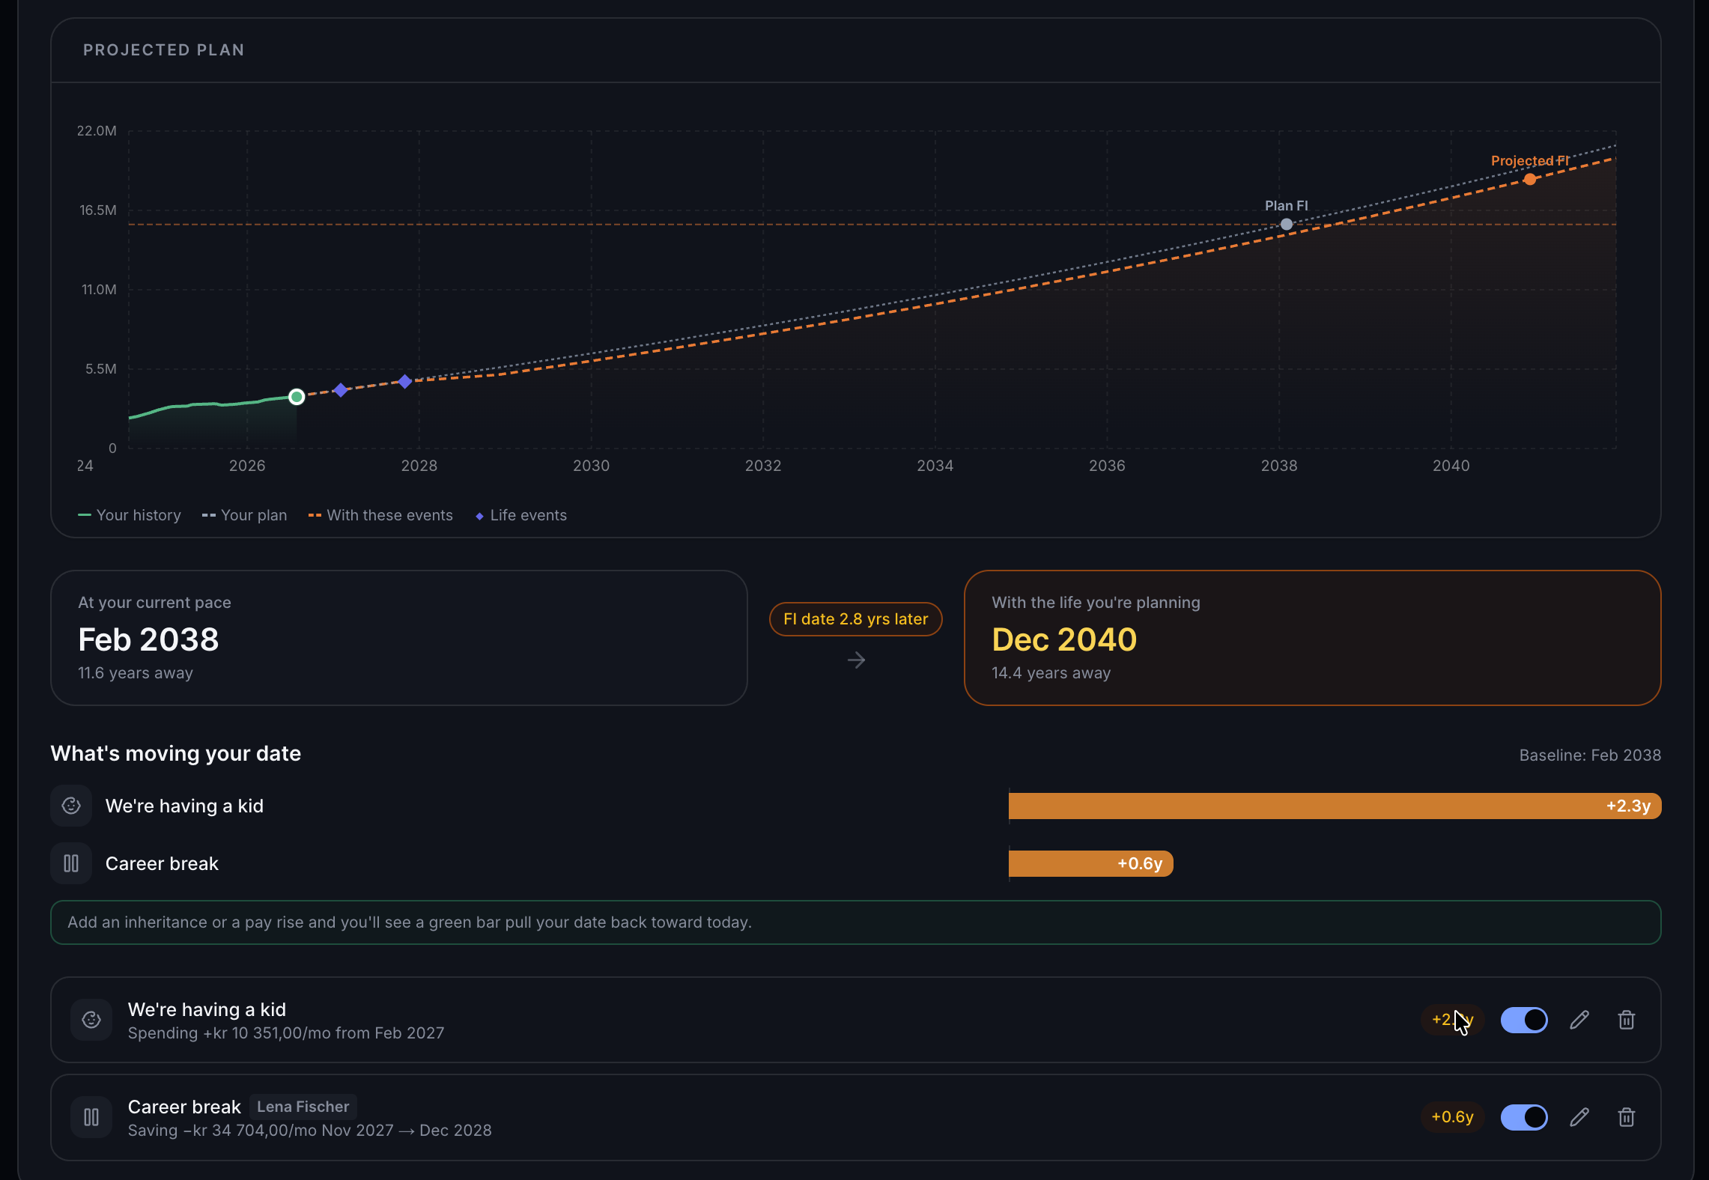Click the current position green dot on chart
This screenshot has width=1709, height=1180.
tap(297, 397)
